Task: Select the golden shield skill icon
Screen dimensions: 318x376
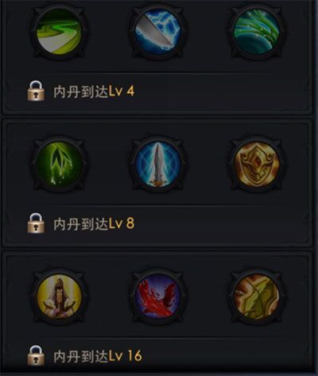Action: point(257,164)
